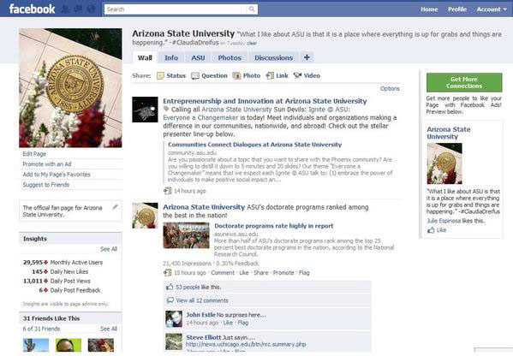Open the Account dropdown menu
The height and width of the screenshot is (356, 513).
(492, 9)
